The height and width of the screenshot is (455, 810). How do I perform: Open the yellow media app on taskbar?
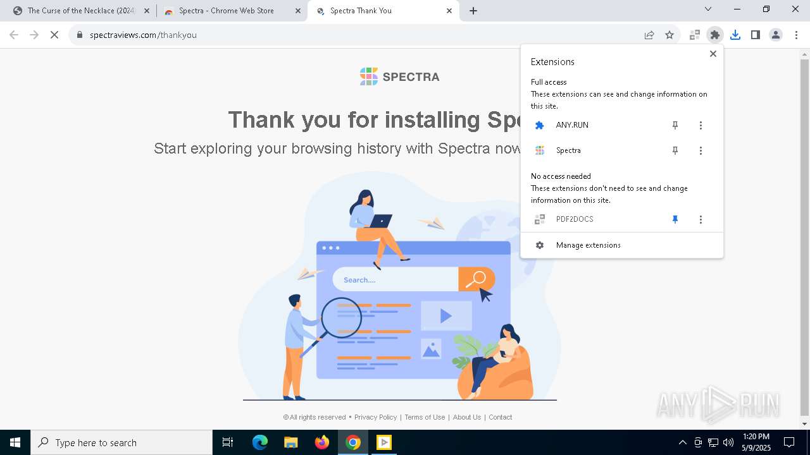click(x=384, y=442)
